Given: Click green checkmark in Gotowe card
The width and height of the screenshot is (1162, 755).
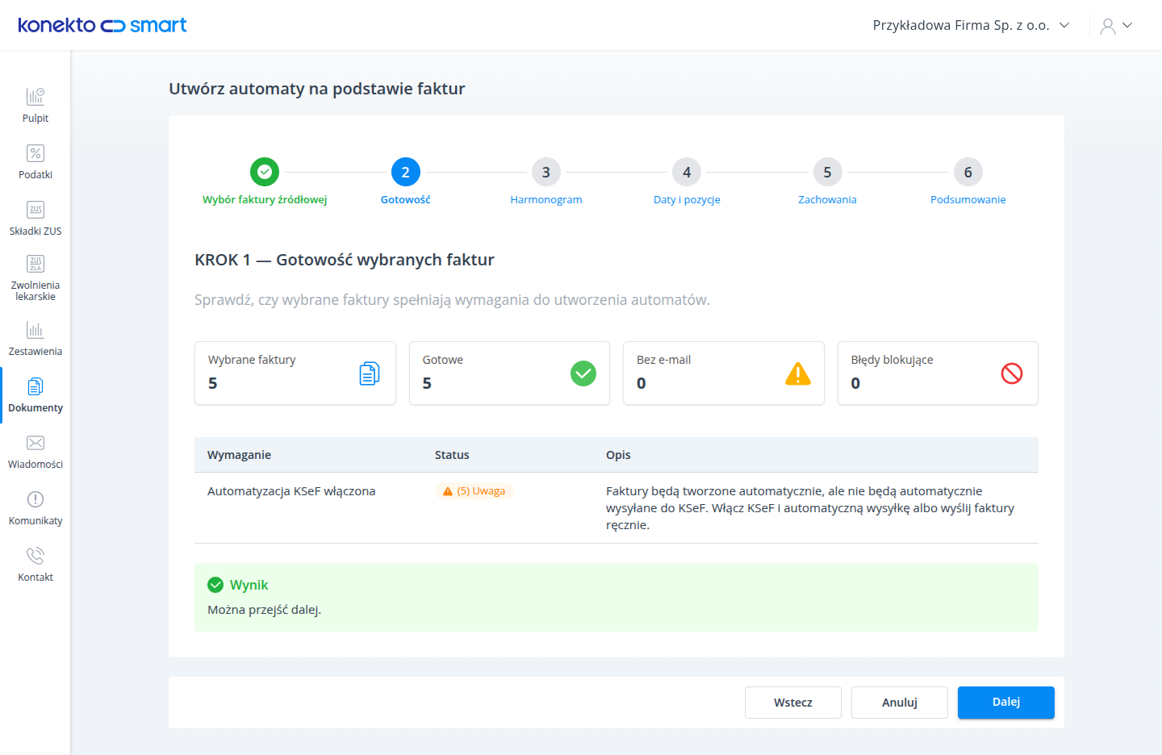Looking at the screenshot, I should click(x=583, y=373).
